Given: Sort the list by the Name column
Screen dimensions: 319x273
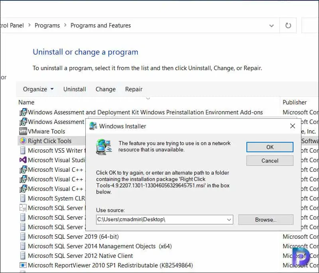Looking at the screenshot, I should pos(26,102).
